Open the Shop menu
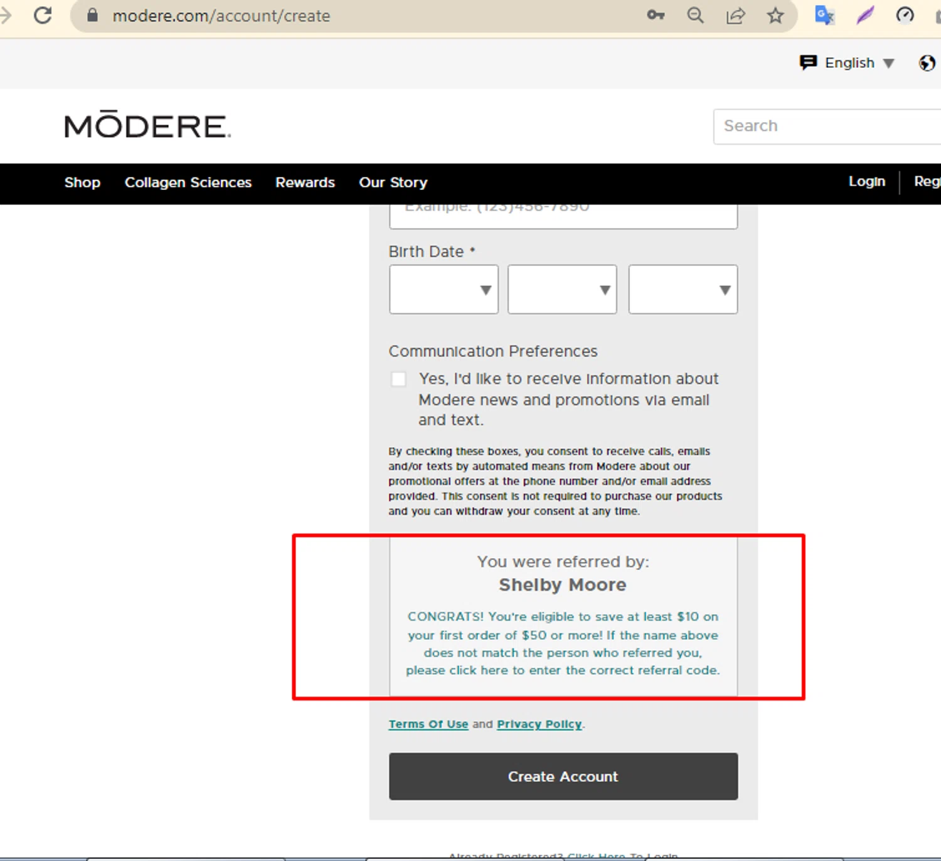Viewport: 941px width, 861px height. (82, 182)
